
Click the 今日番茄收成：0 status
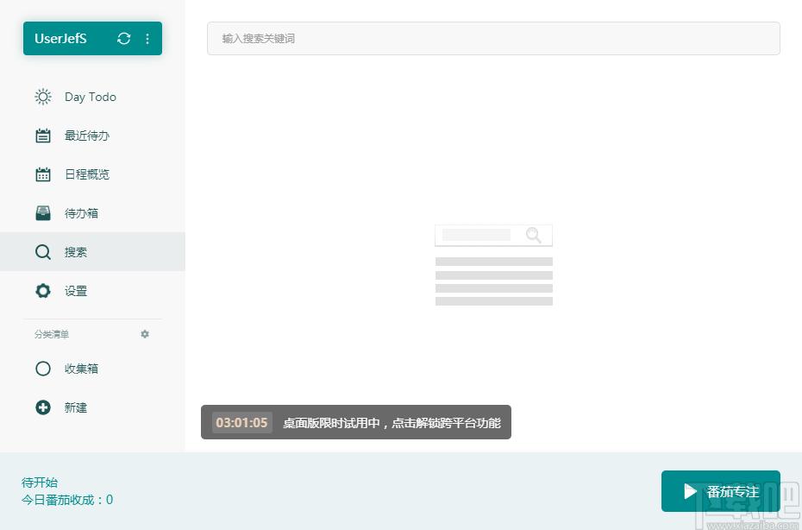point(67,500)
